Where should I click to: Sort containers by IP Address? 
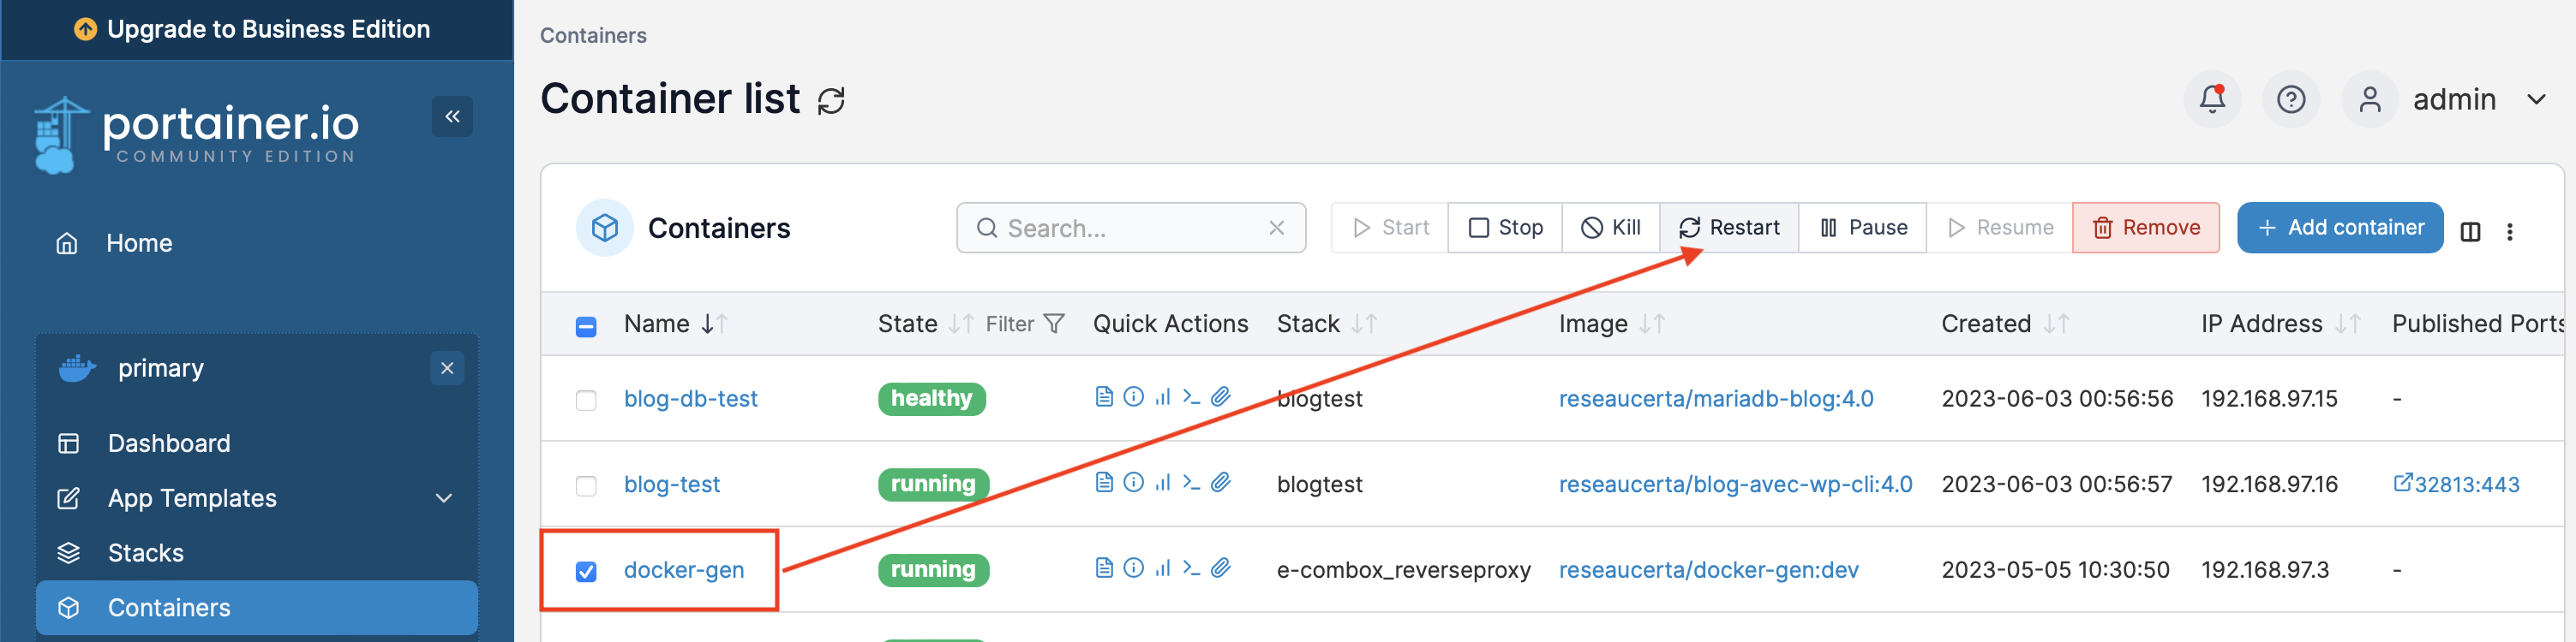pos(2280,324)
